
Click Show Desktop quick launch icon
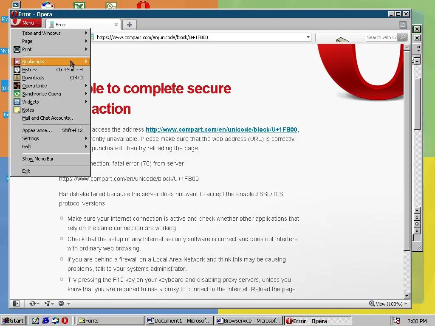coord(36,321)
